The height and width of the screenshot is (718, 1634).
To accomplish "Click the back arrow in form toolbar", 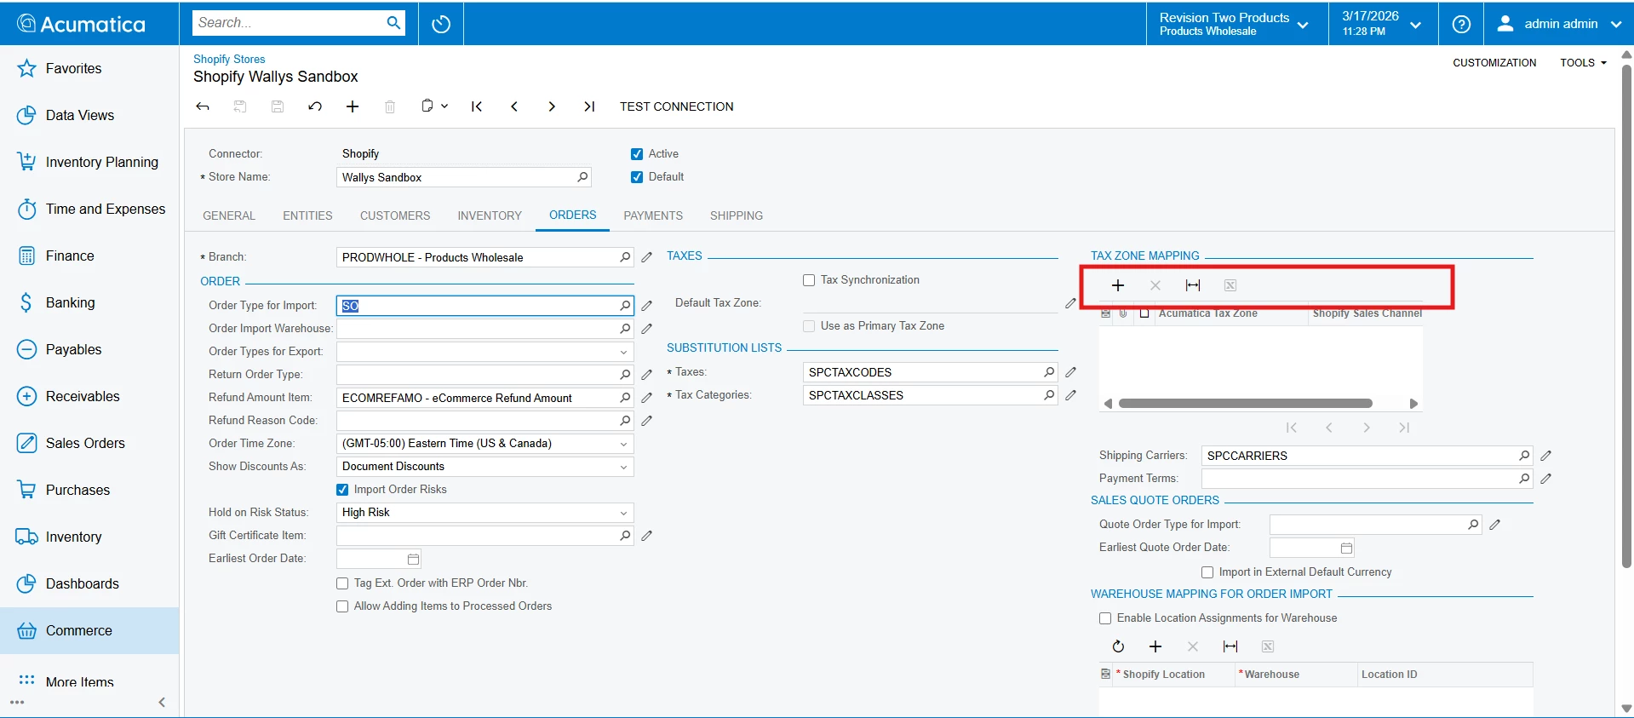I will (203, 106).
